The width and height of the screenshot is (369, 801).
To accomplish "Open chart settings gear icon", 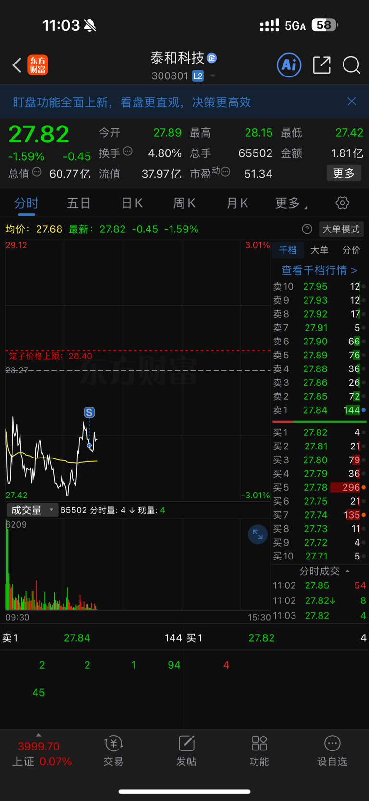I will [342, 203].
